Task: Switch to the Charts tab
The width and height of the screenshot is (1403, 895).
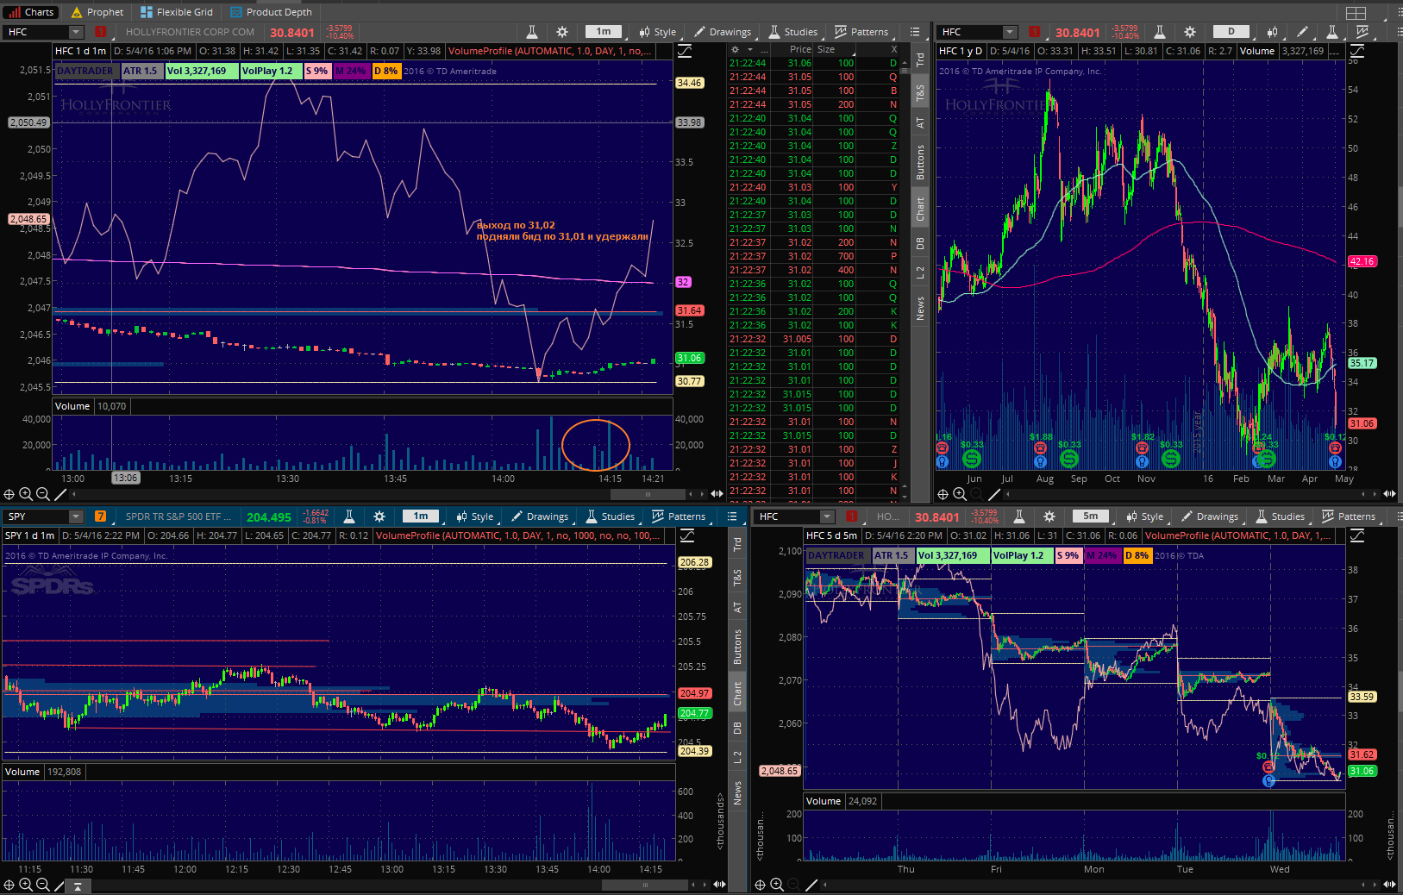Action: (x=32, y=12)
